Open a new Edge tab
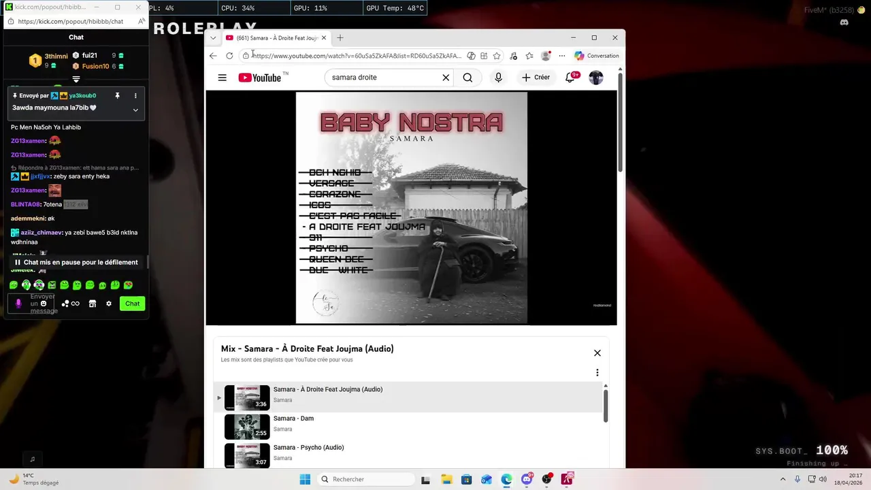 coord(340,38)
